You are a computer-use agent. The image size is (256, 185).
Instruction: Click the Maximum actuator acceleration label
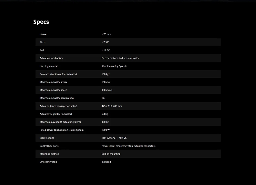pos(57,98)
